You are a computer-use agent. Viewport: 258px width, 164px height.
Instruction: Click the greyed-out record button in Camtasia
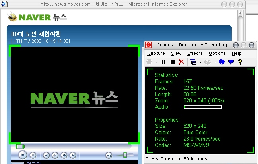click(149, 62)
